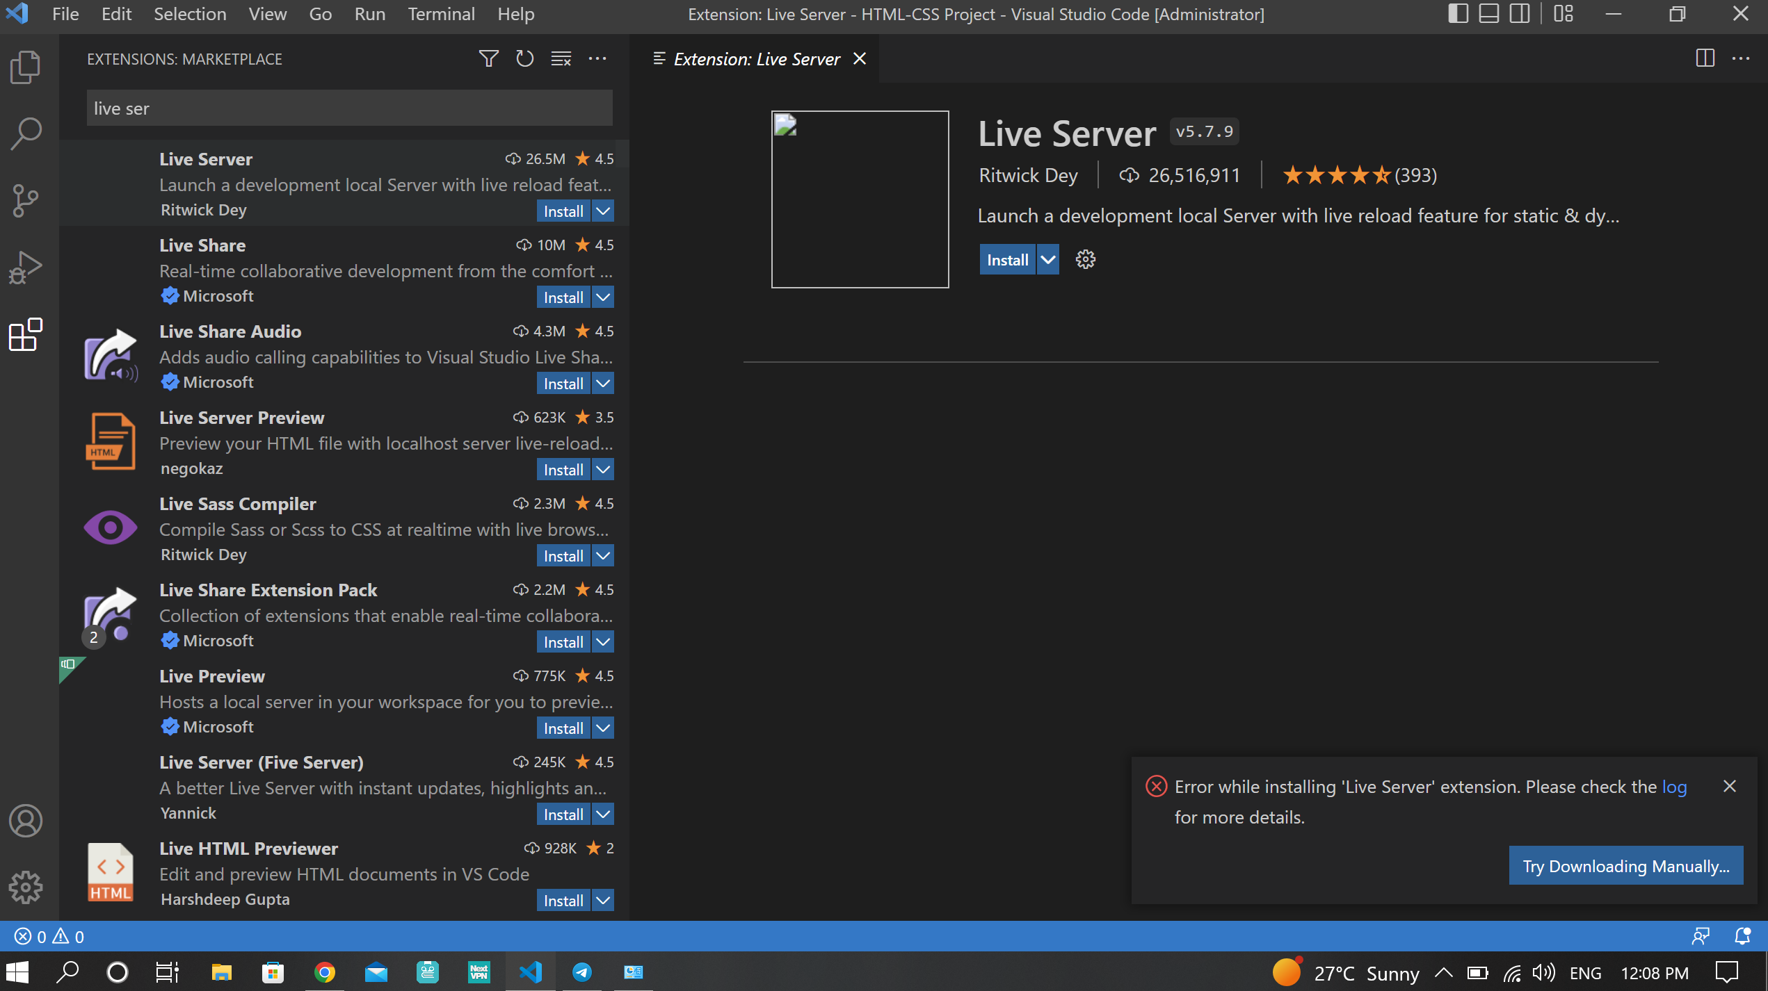Open the File menu

click(x=65, y=14)
